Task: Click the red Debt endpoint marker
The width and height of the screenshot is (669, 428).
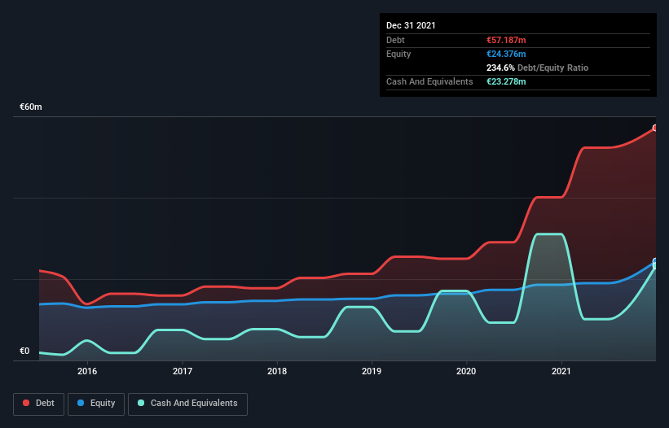Action: coord(655,128)
